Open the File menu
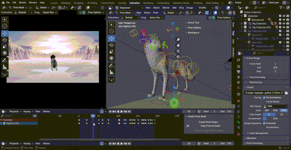The image size is (291, 150). point(8,3)
